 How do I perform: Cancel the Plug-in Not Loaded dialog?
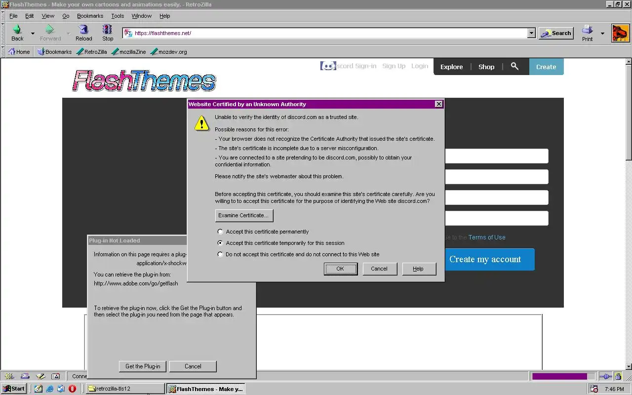(193, 366)
